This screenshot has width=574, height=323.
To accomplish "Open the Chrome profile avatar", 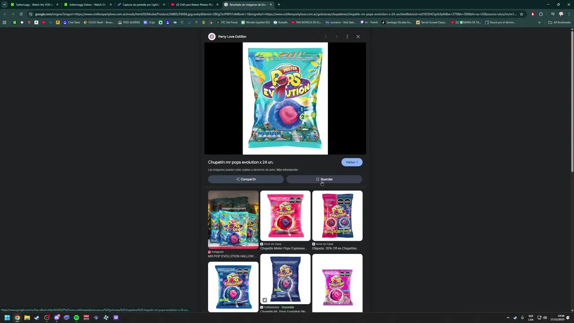I will coord(561,14).
